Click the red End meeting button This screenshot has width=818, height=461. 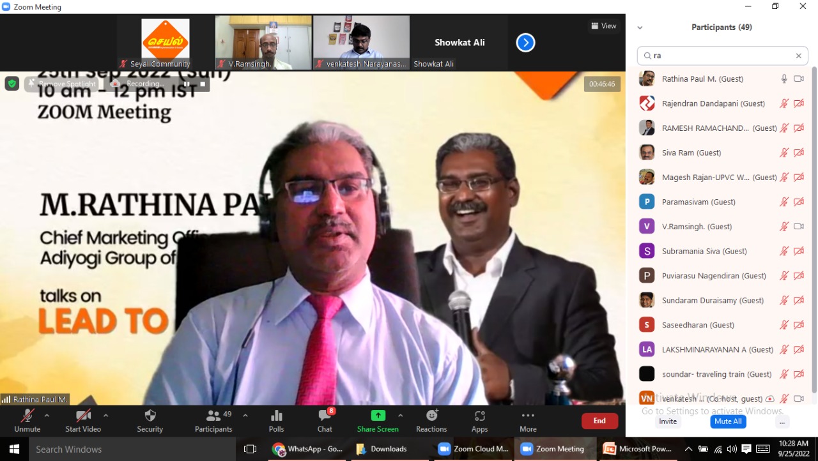point(599,421)
